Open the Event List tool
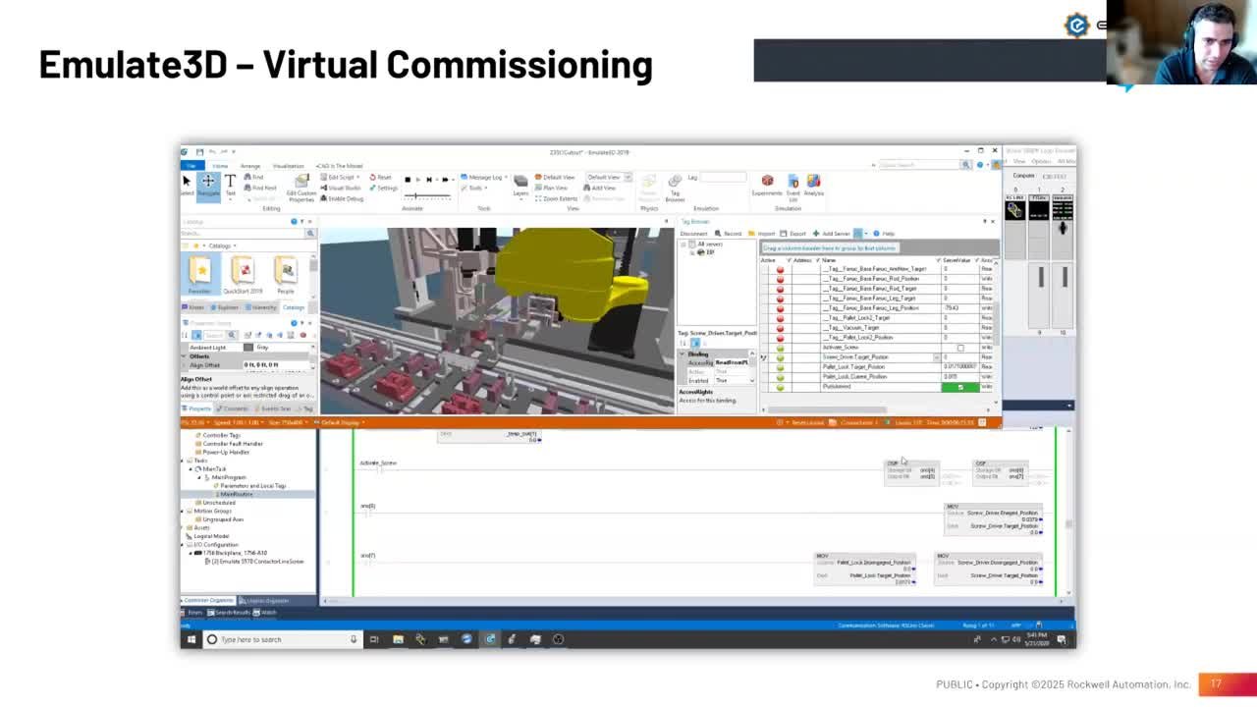 click(793, 187)
